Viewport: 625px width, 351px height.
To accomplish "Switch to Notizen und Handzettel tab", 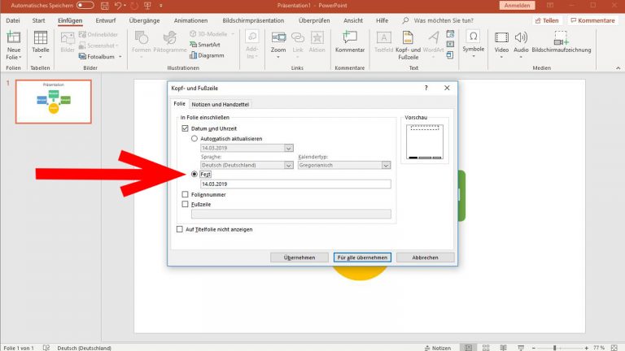I will 221,104.
